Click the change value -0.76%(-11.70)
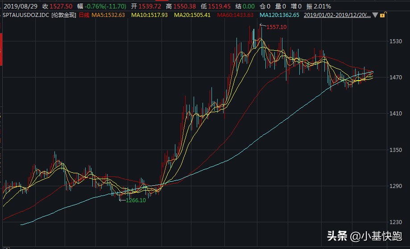Screen dimensions: 410x249 pos(105,6)
